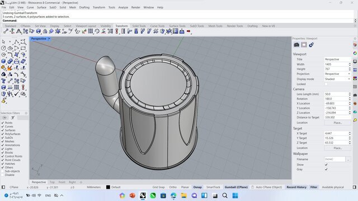Click the target Location Place button

337,148
